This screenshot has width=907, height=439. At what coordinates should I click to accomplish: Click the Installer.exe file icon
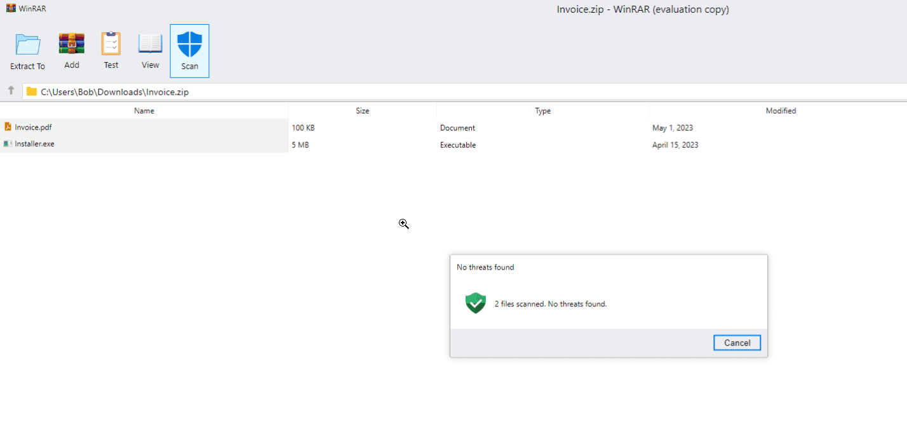pyautogui.click(x=8, y=144)
